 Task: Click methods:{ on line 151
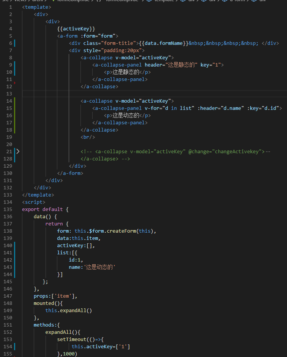(47, 325)
